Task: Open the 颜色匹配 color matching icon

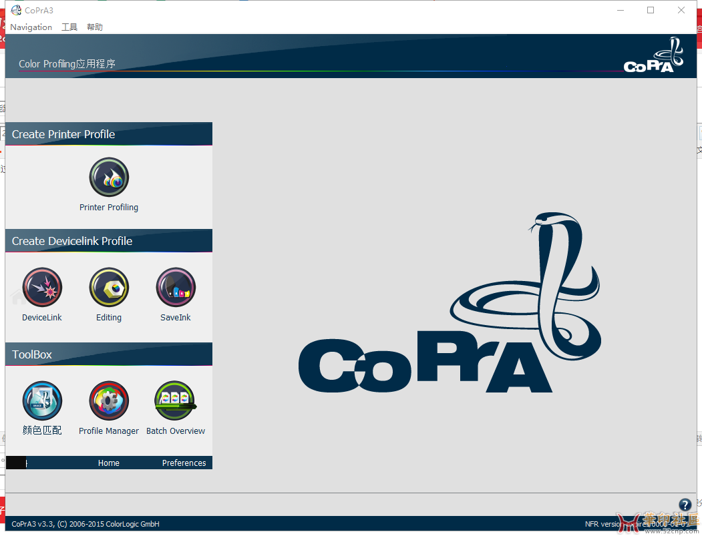Action: click(42, 401)
